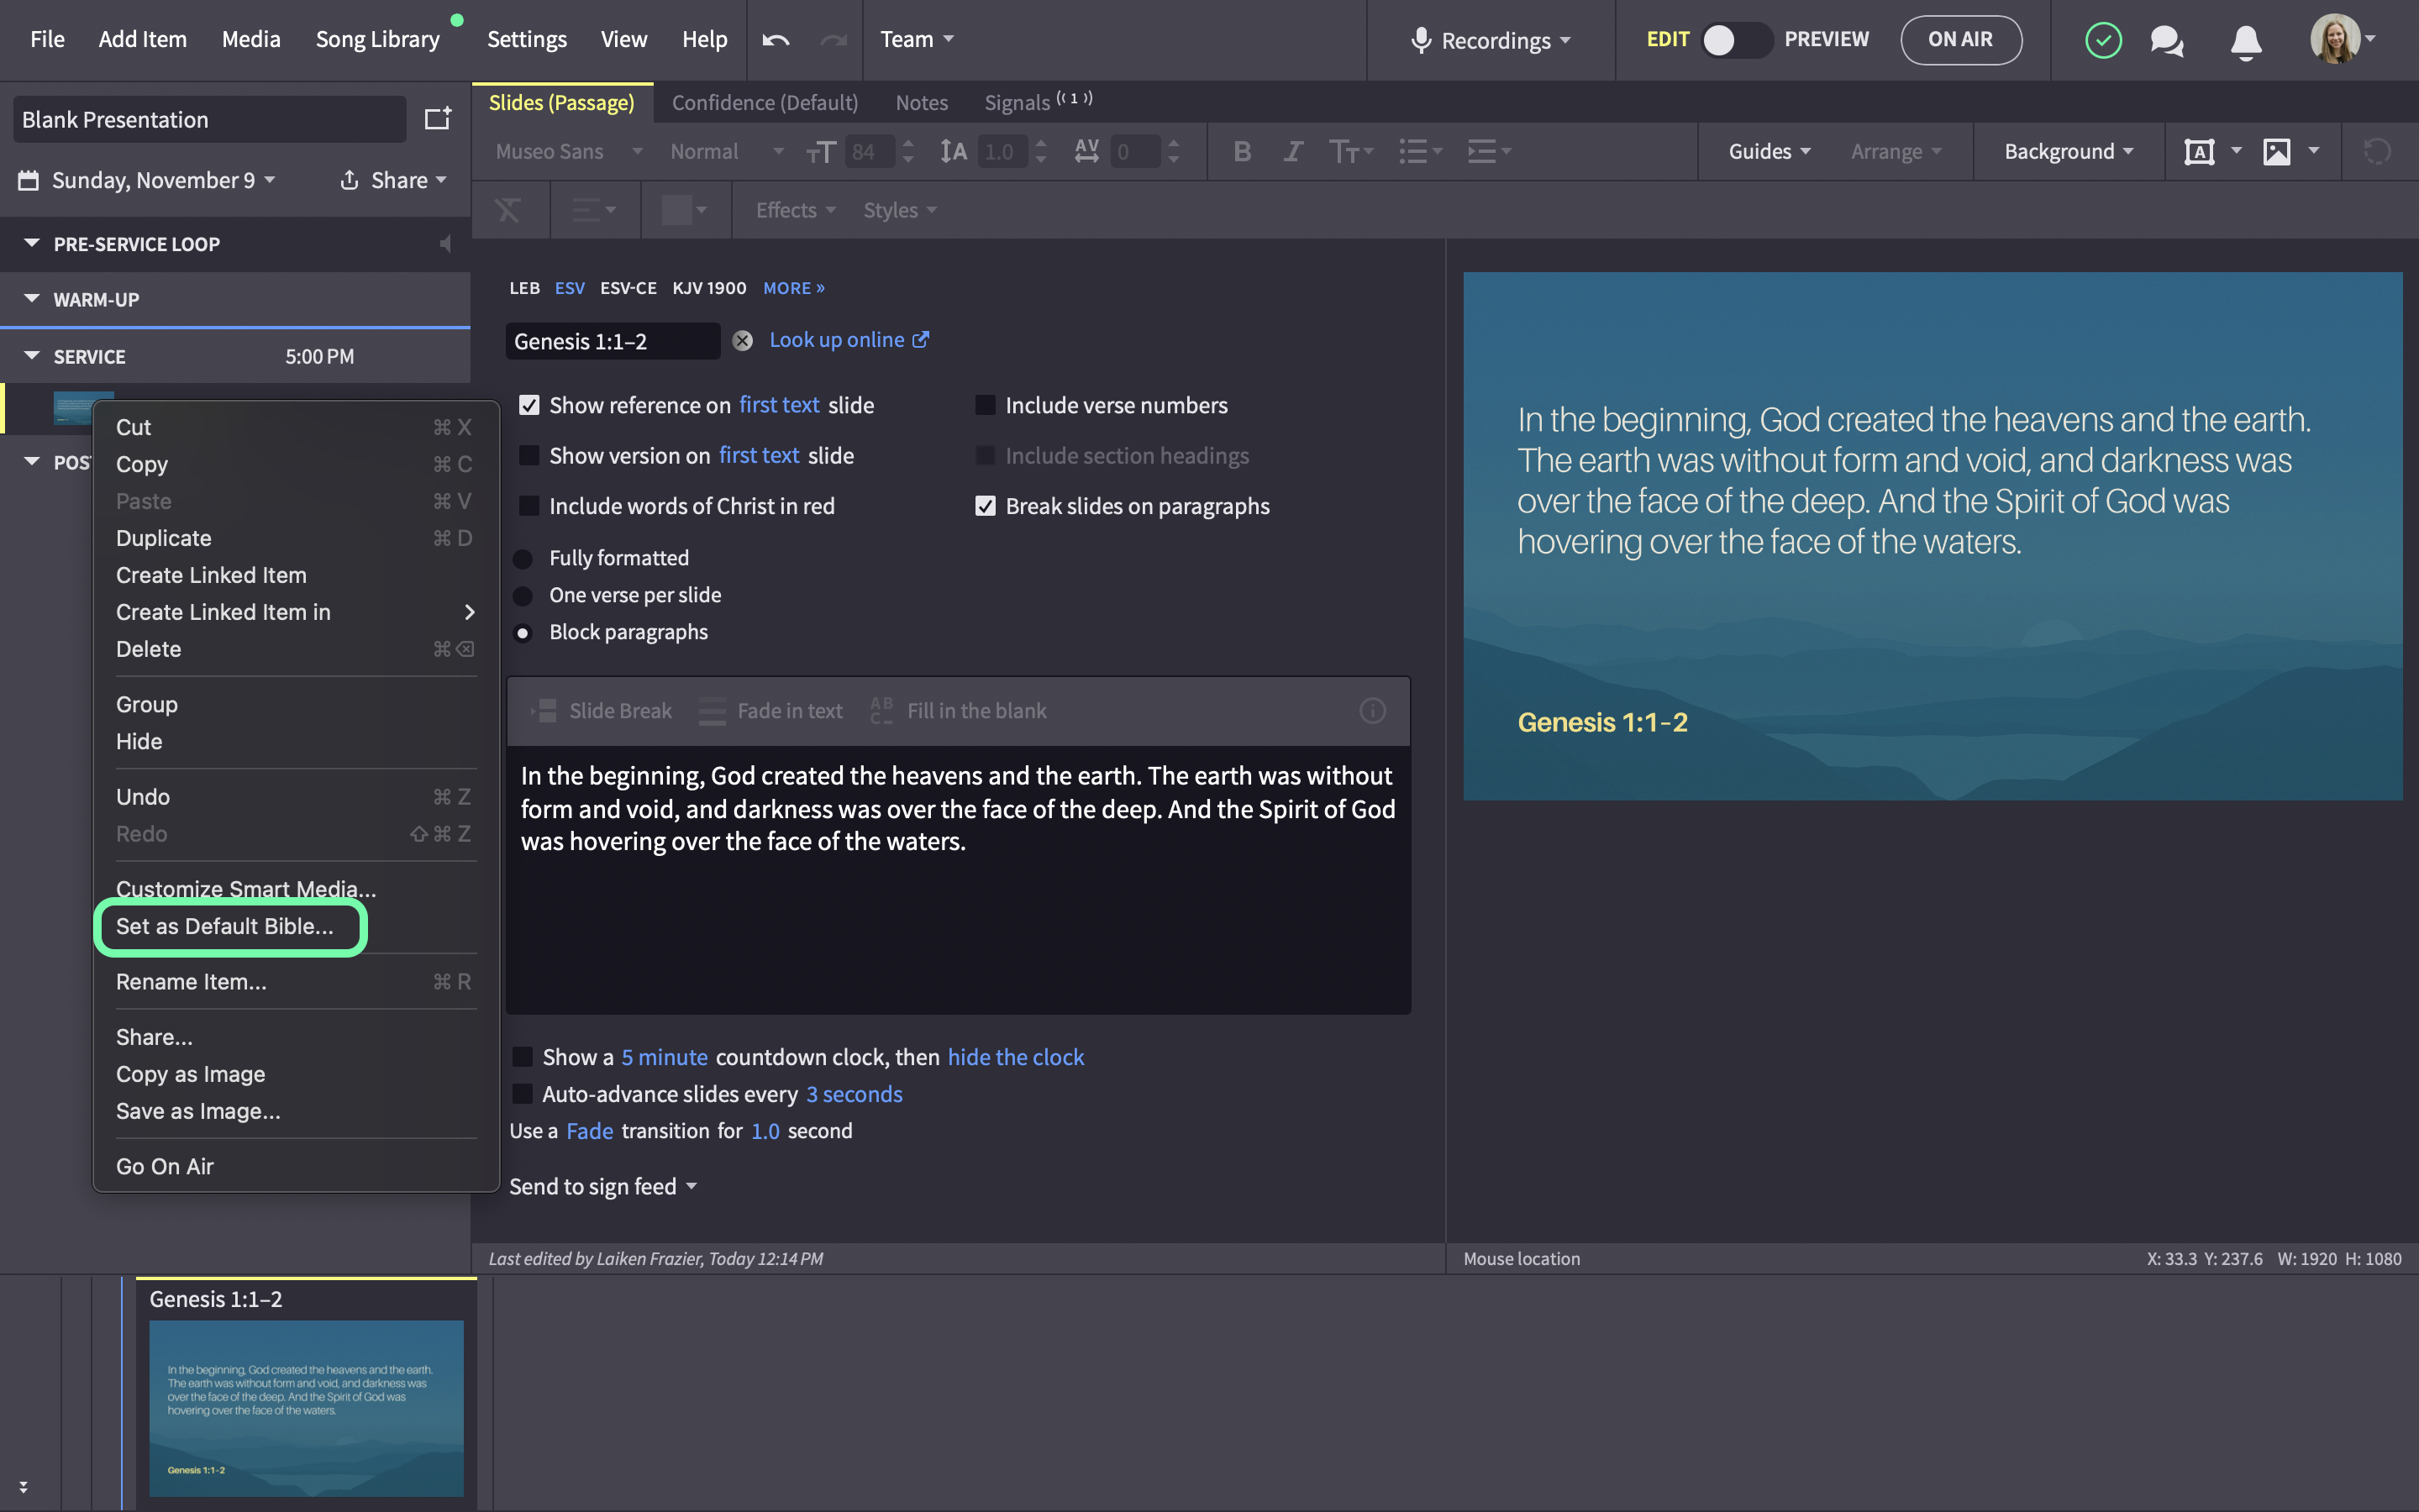Click the info icon in slide editor
This screenshot has height=1512, width=2419.
(x=1372, y=711)
